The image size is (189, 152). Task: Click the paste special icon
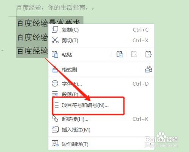[149, 54]
